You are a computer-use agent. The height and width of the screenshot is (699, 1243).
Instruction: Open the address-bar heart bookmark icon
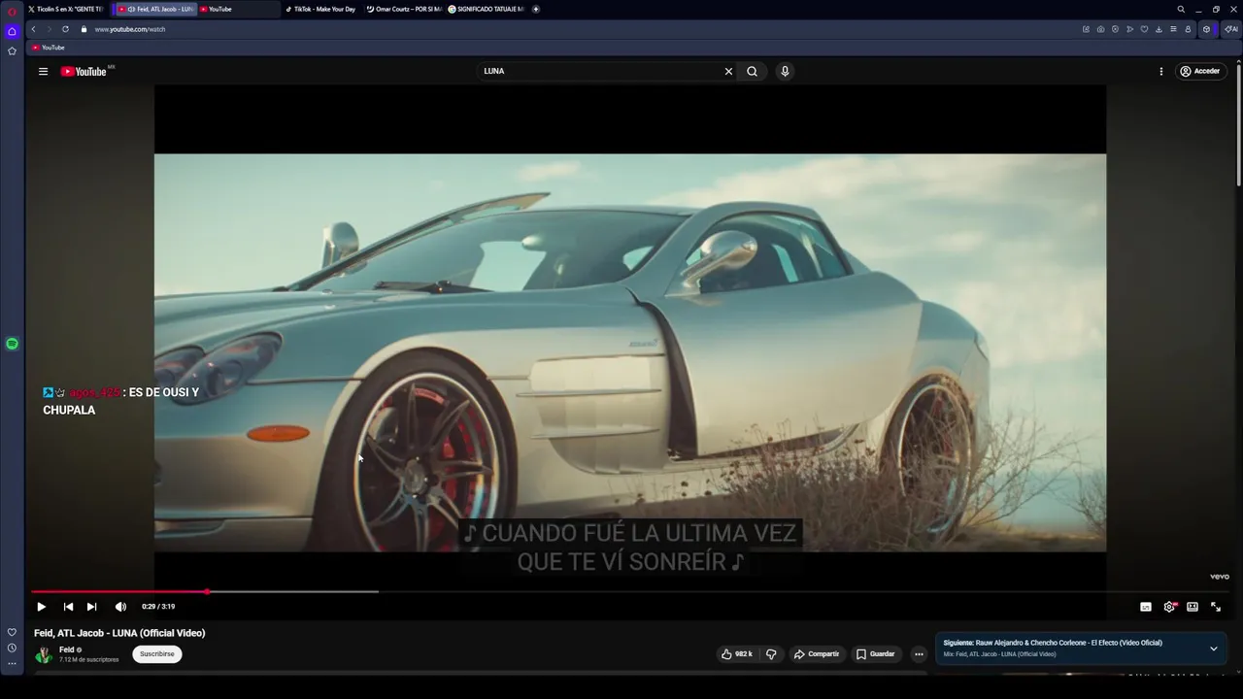click(1144, 29)
